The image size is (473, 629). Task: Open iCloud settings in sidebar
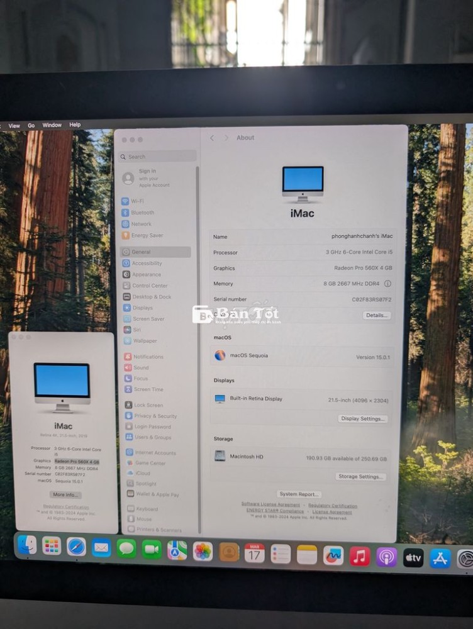point(138,473)
